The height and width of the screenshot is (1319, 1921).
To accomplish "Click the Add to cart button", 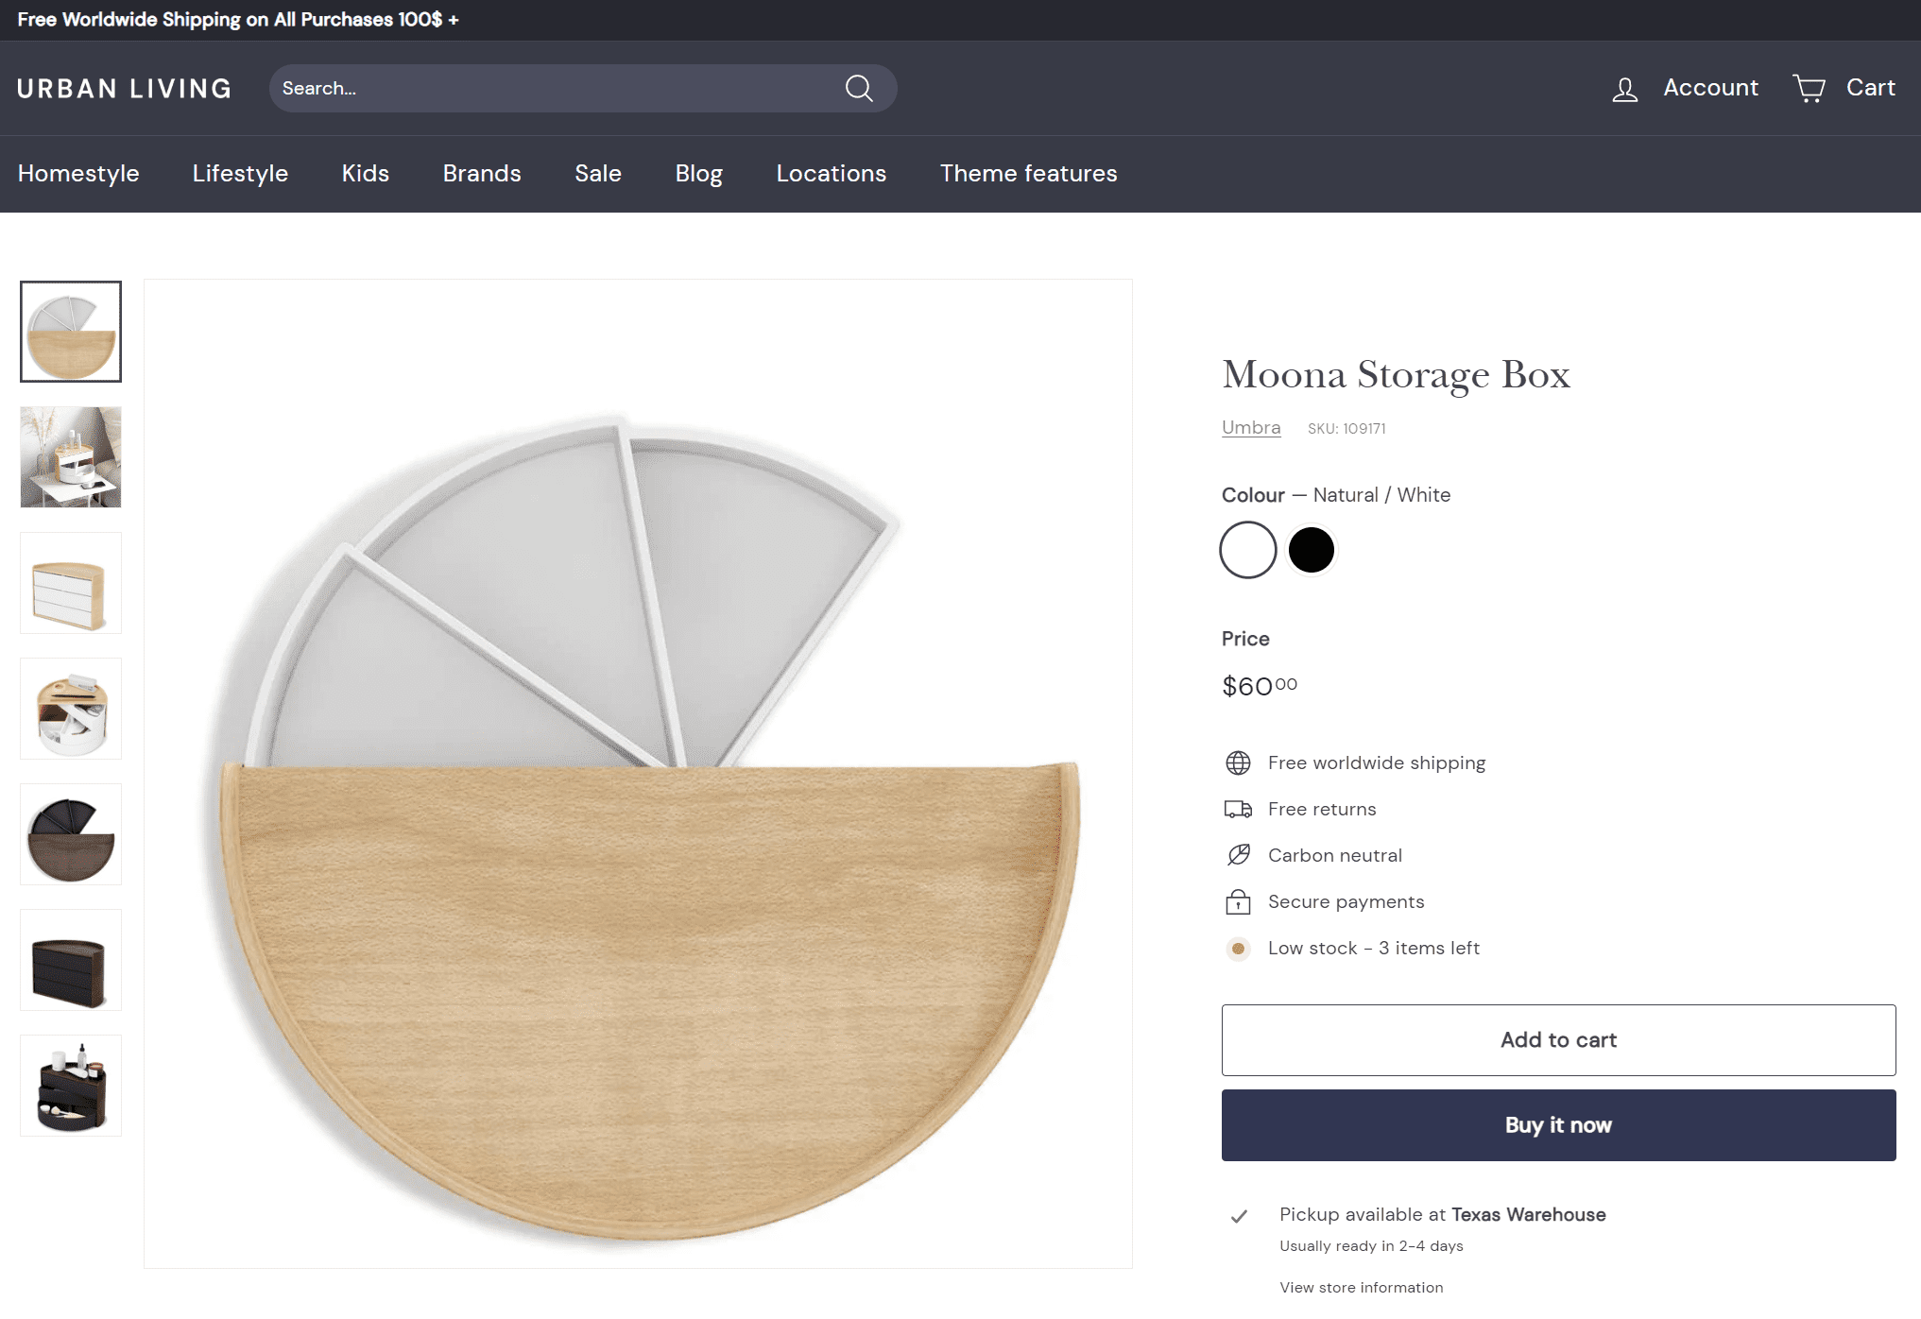I will click(1558, 1039).
